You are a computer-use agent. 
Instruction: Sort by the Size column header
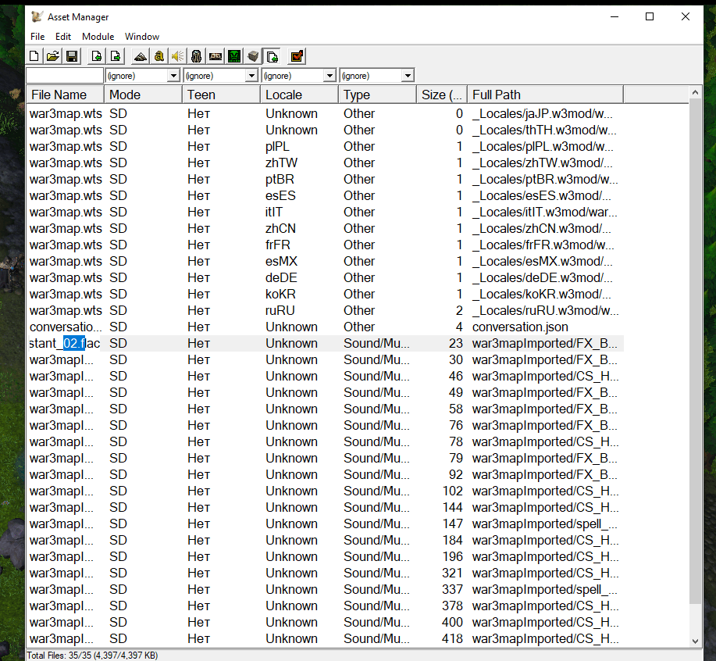pyautogui.click(x=442, y=95)
